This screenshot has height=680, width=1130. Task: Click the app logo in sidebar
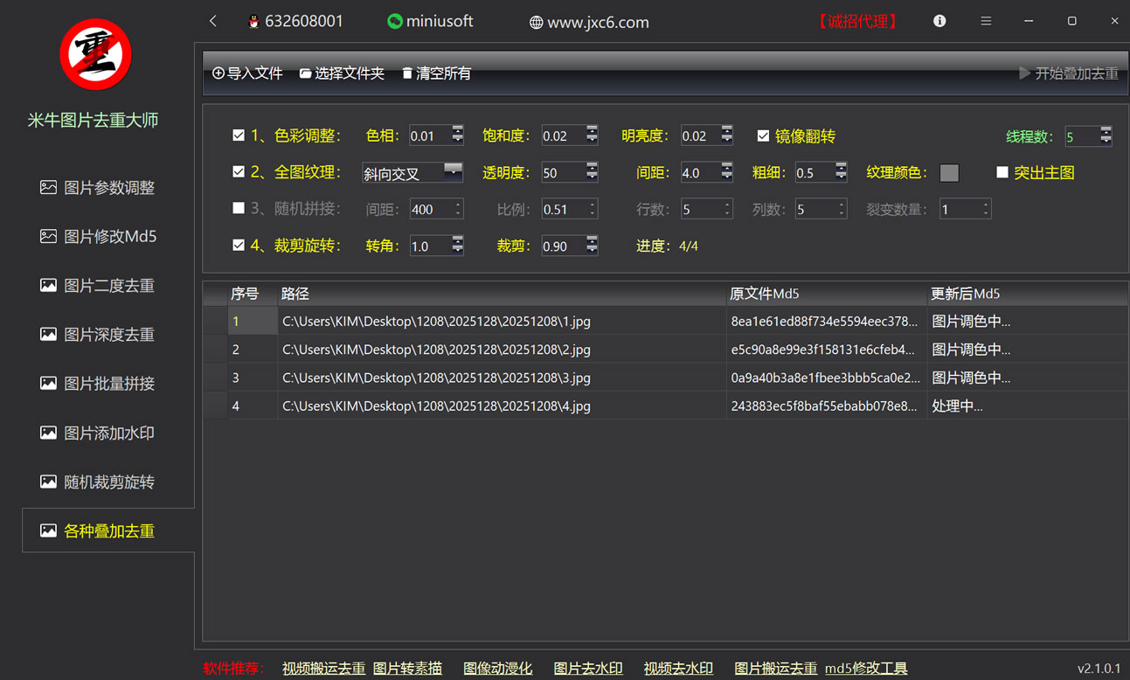pyautogui.click(x=95, y=54)
